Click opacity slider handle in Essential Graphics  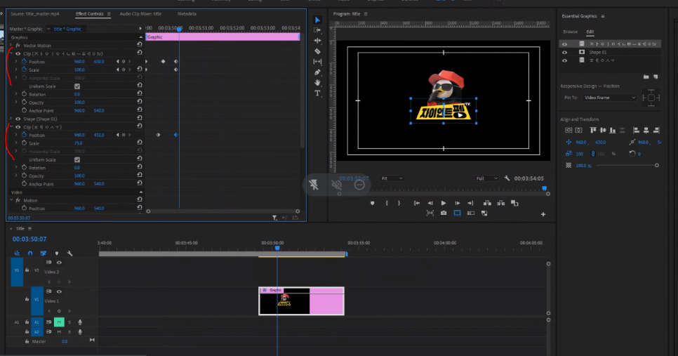[x=657, y=165]
